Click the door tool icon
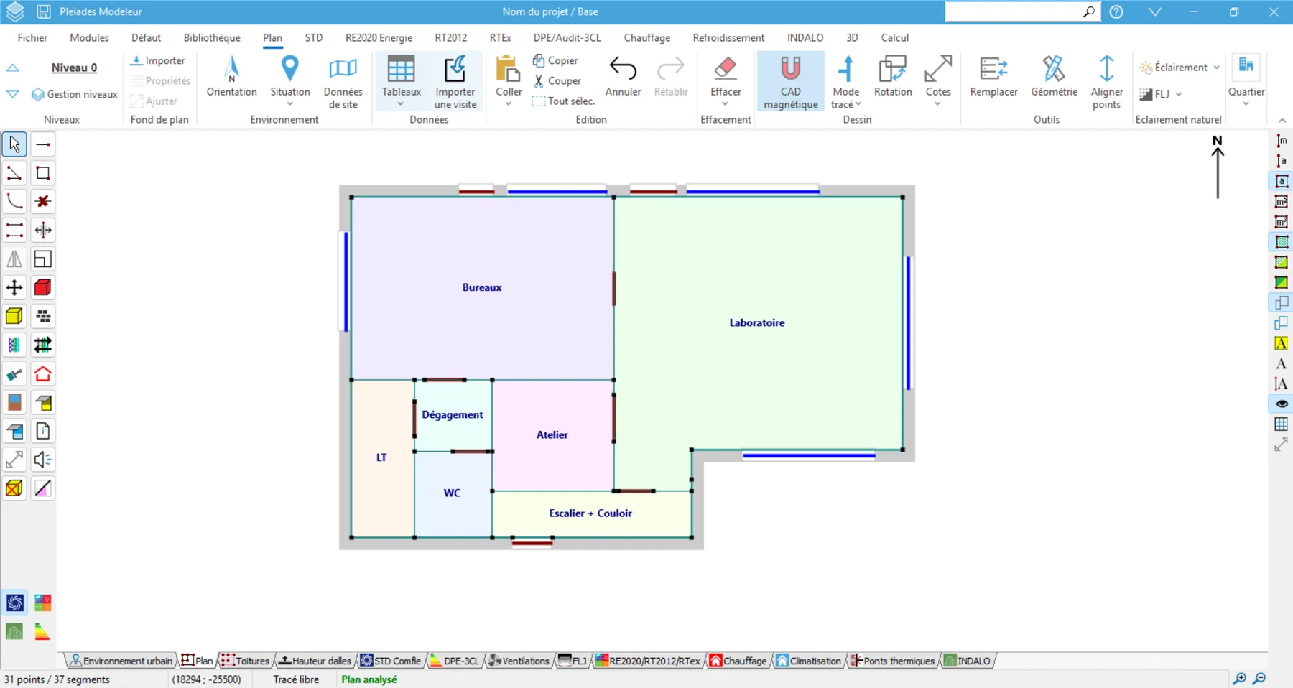 coord(14,403)
